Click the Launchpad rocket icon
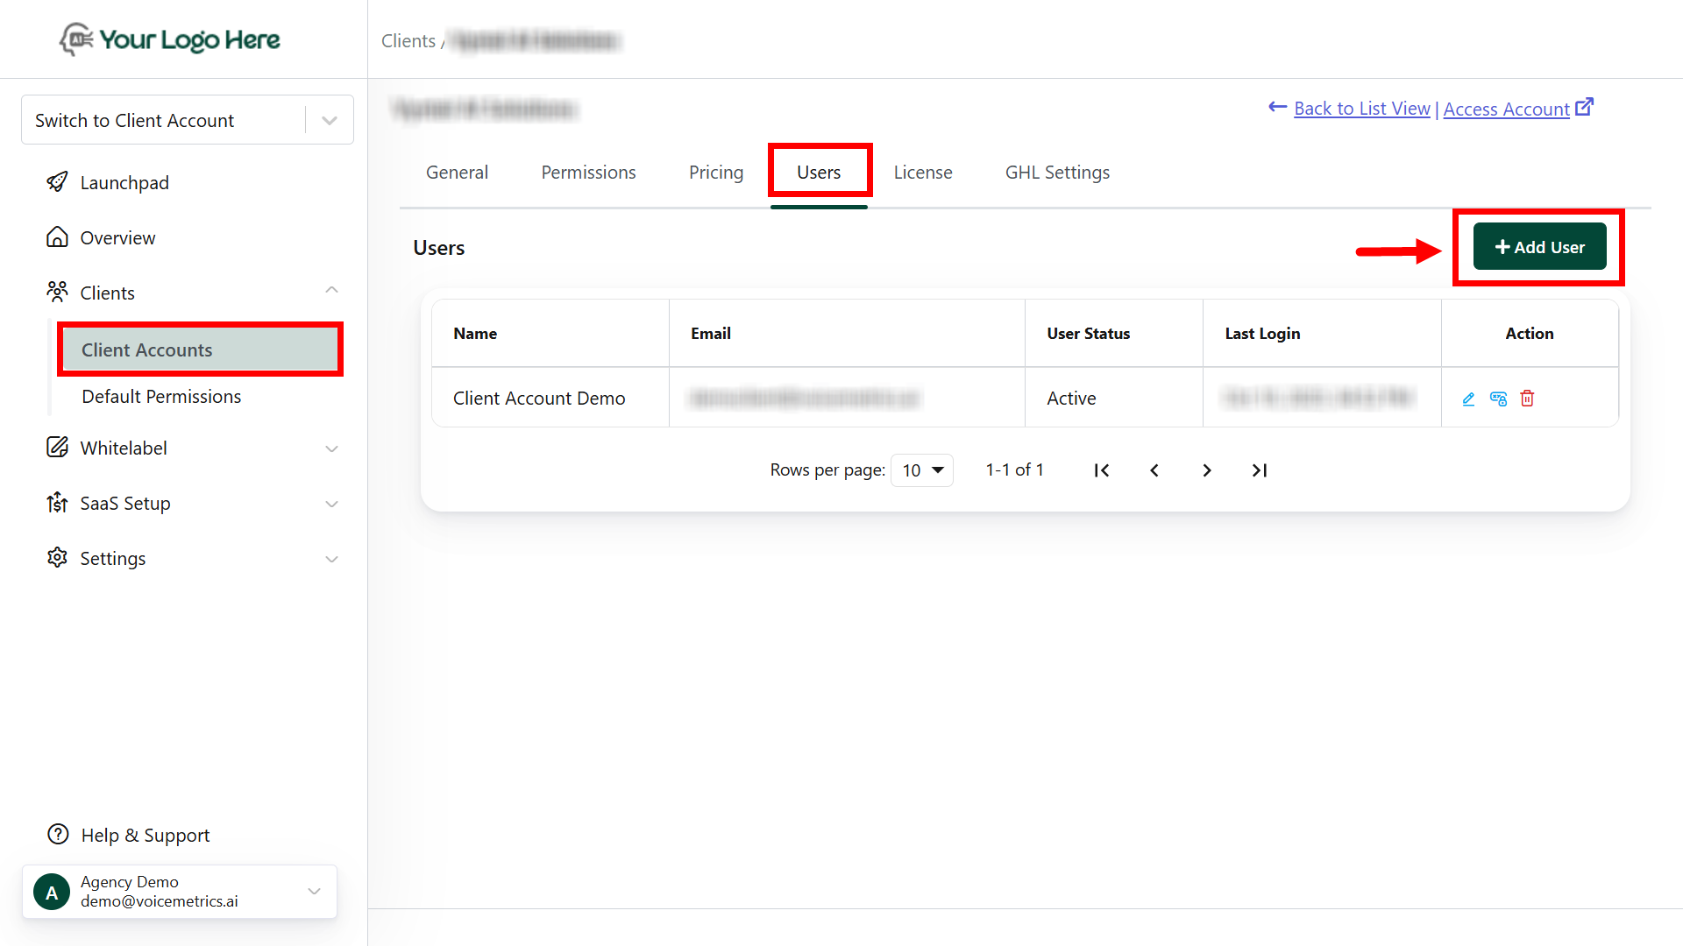Image resolution: width=1683 pixels, height=946 pixels. (57, 182)
